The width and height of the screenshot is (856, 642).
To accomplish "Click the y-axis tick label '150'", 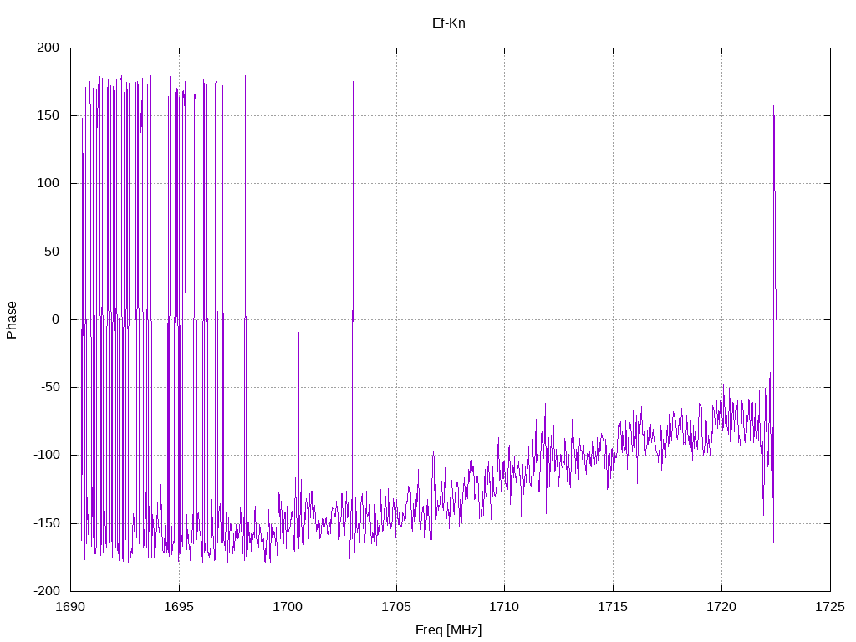I will point(48,115).
